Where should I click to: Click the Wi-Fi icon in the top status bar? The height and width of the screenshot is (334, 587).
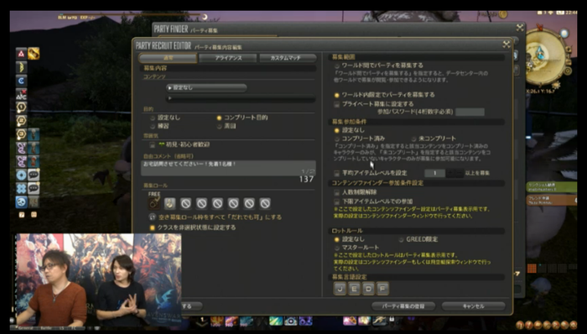(x=551, y=13)
